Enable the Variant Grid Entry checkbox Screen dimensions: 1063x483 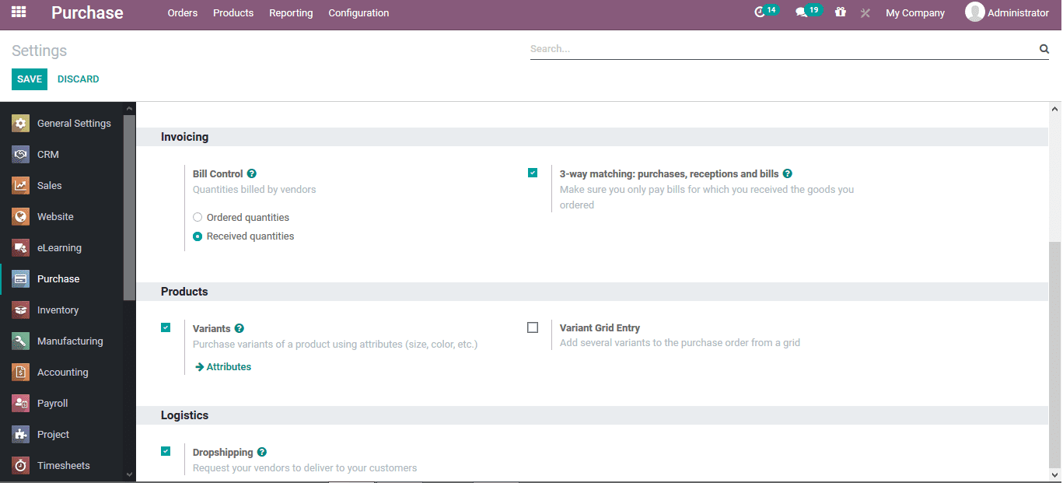tap(533, 327)
